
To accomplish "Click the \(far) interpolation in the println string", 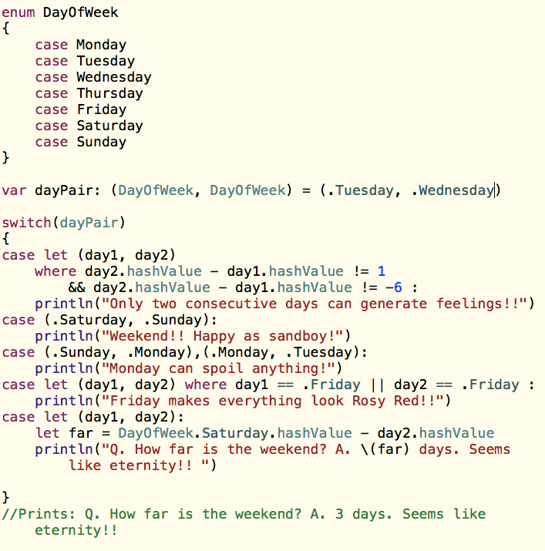I will 385,449.
